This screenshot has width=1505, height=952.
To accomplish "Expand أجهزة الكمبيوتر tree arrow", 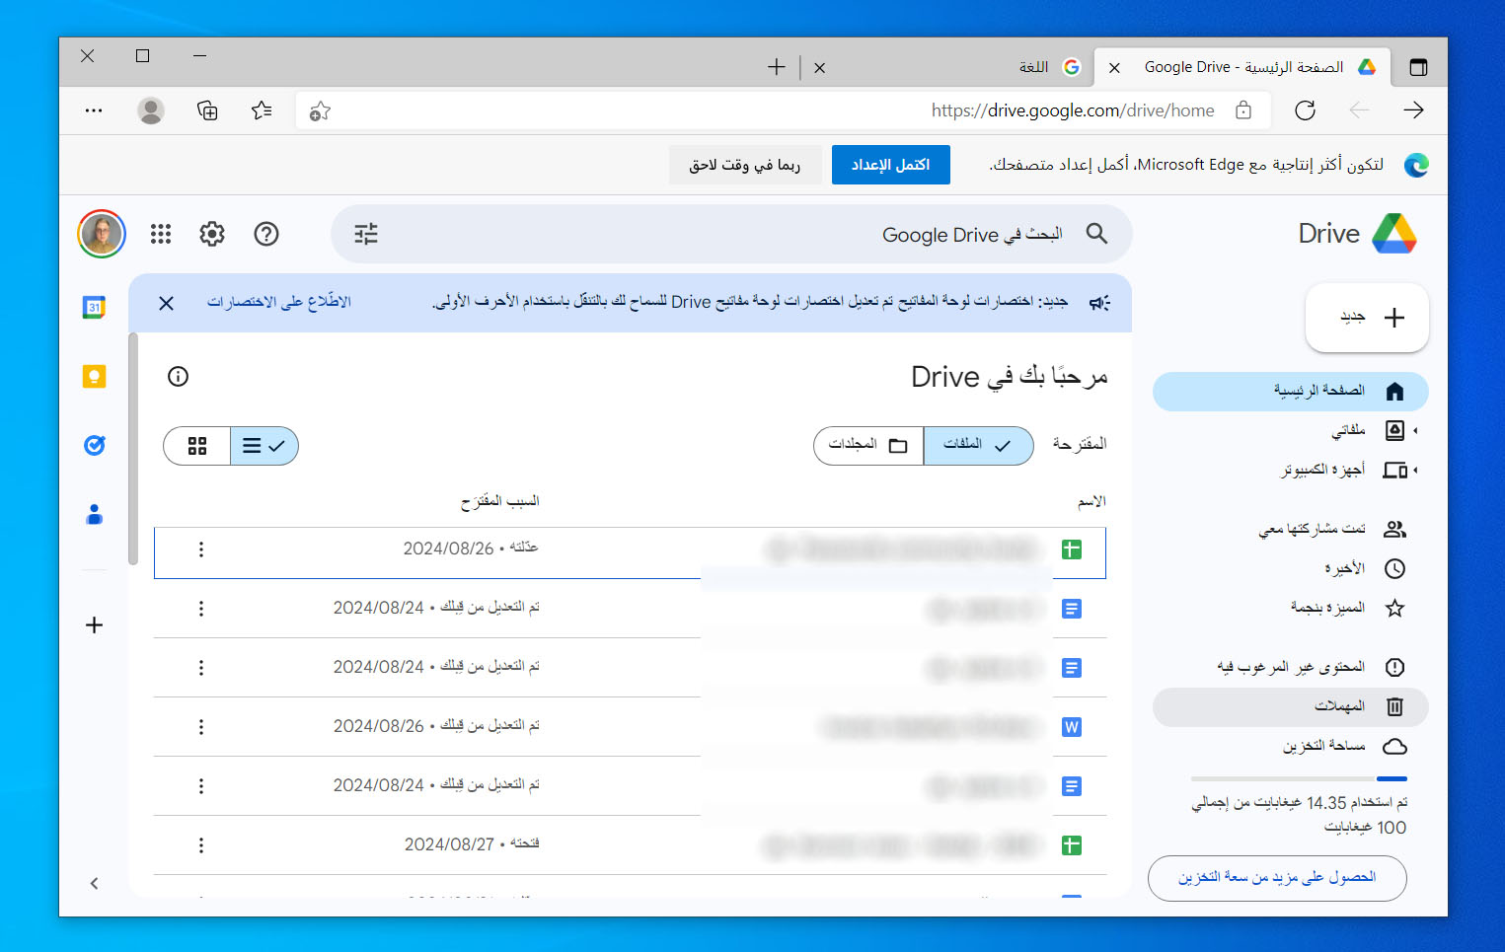I will (1416, 471).
